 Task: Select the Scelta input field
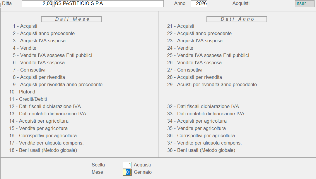point(127,165)
